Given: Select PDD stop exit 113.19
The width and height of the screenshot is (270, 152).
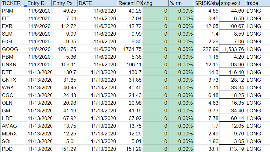Looking at the screenshot, I should click(x=232, y=149).
